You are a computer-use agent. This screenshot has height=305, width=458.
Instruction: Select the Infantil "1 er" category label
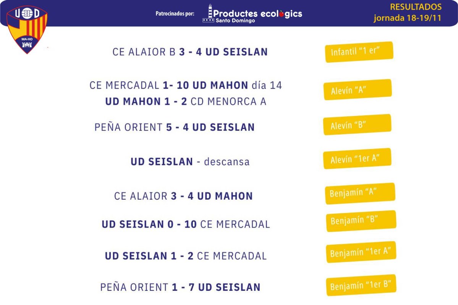click(x=359, y=52)
